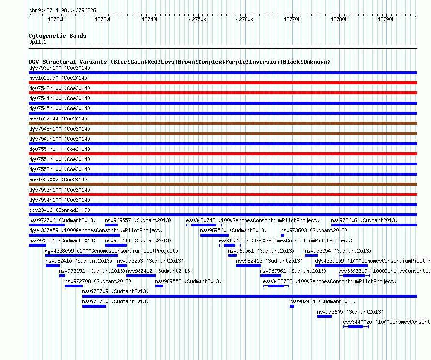Click the brown nsv1022944 complex variant bar
This screenshot has width=431, height=360.
223,123
